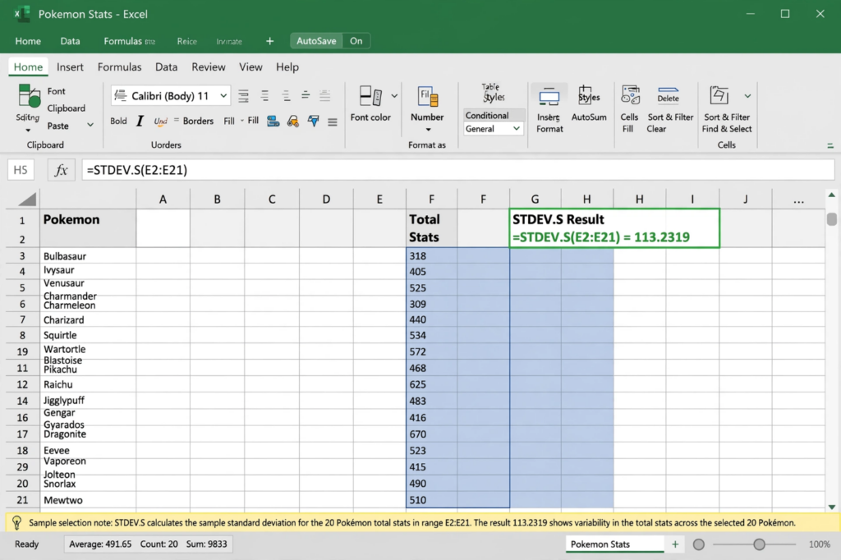This screenshot has width=841, height=560.
Task: Open the arrow below Sdjtng
Action: (x=28, y=131)
